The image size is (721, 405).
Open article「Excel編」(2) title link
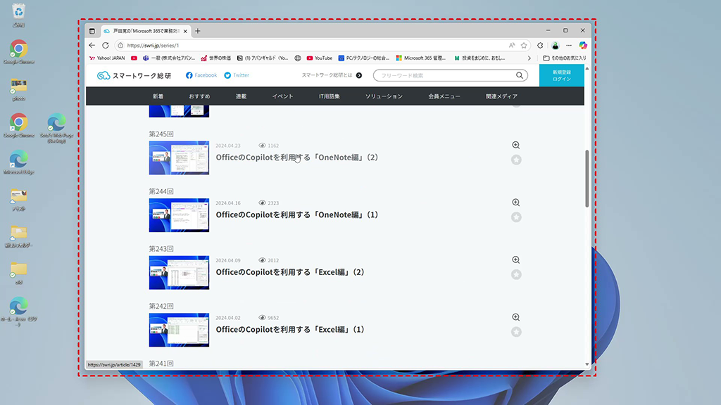290,272
